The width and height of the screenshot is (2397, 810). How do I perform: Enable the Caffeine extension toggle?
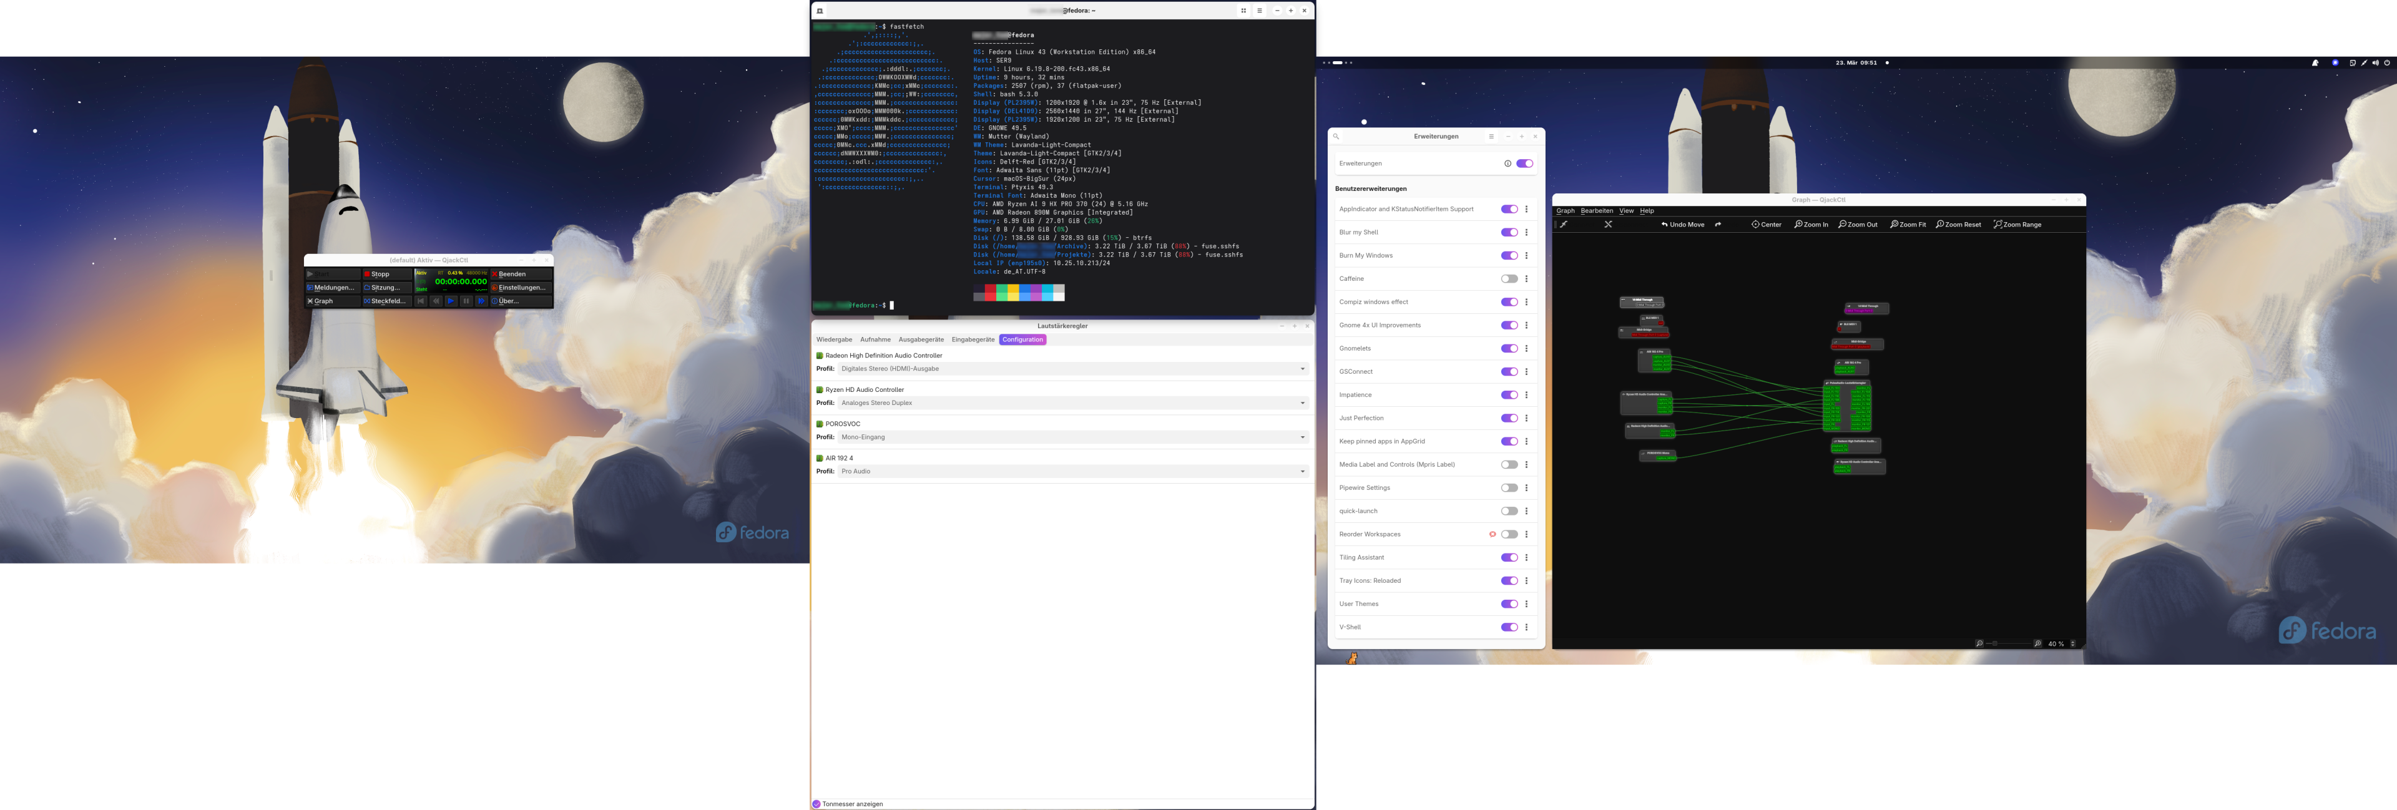[1508, 279]
